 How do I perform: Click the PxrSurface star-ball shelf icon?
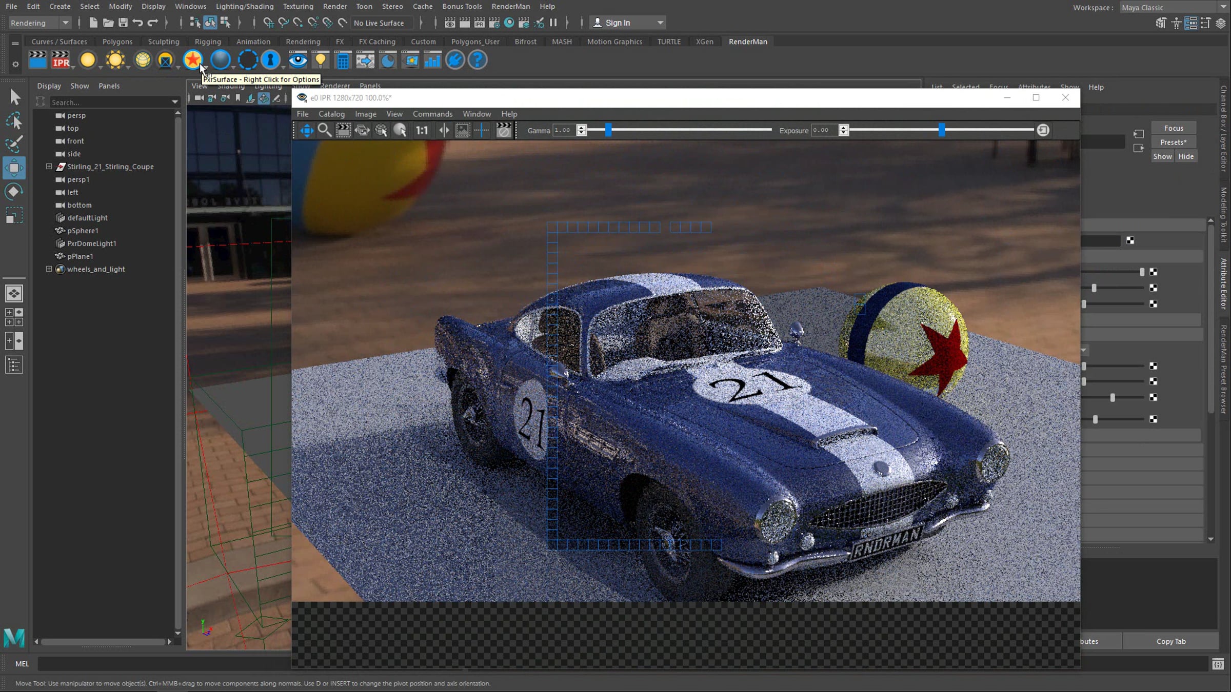coord(193,60)
